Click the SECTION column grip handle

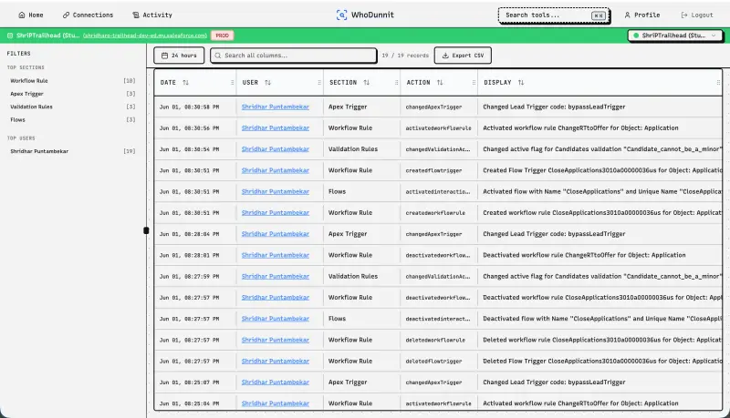pos(396,83)
